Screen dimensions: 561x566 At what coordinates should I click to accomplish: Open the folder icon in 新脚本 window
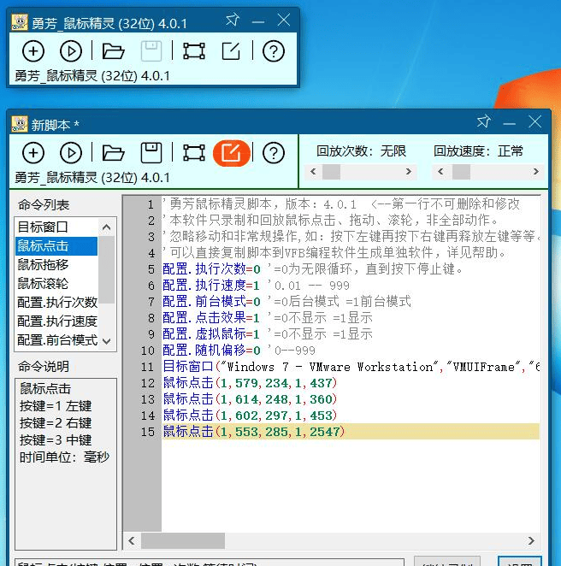113,153
